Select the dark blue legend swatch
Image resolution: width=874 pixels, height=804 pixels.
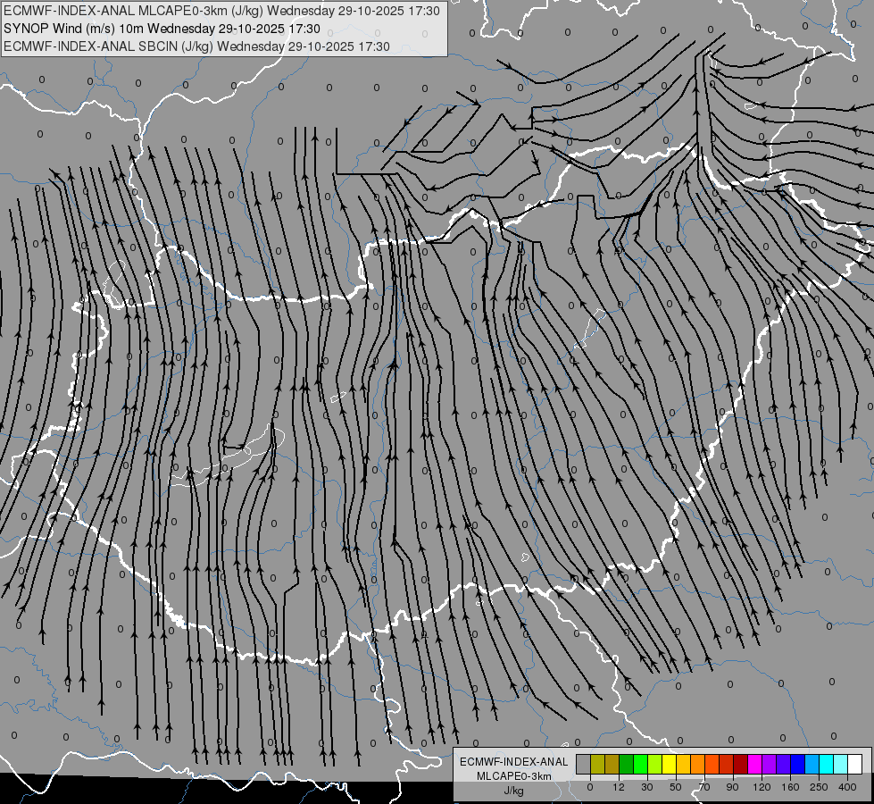[x=797, y=764]
